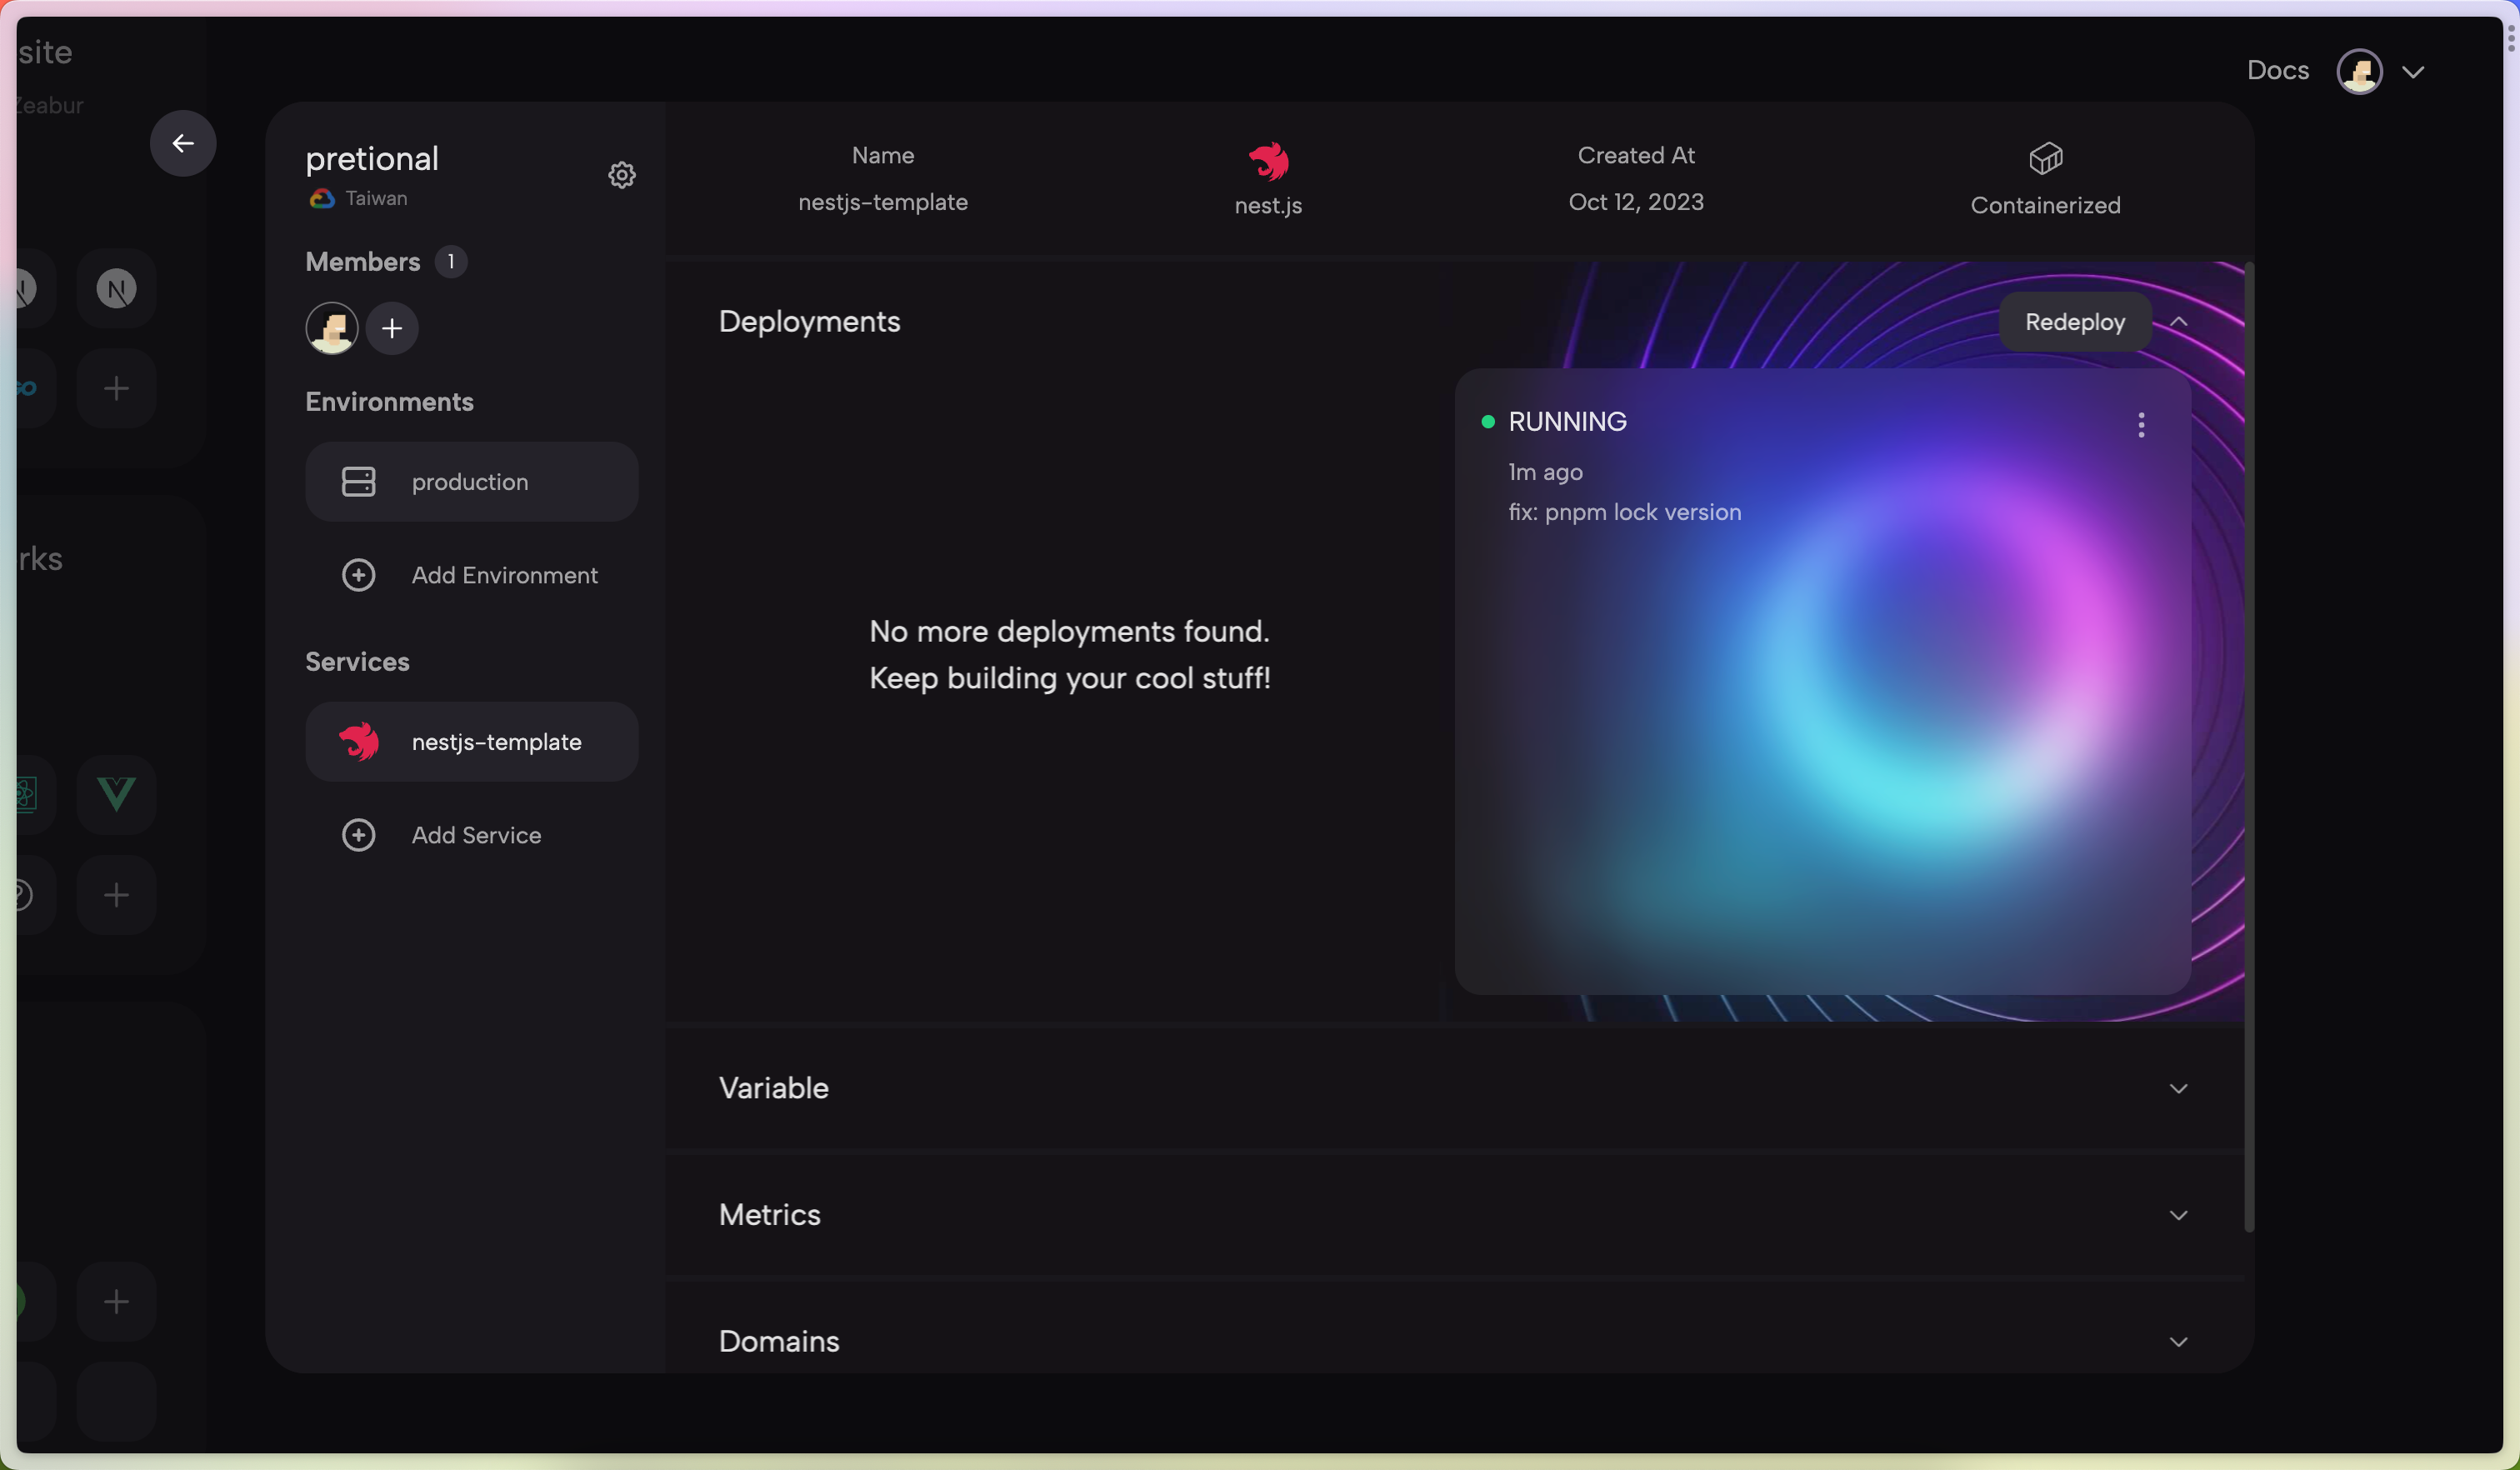Click the back arrow button
The image size is (2520, 1470).
183,144
